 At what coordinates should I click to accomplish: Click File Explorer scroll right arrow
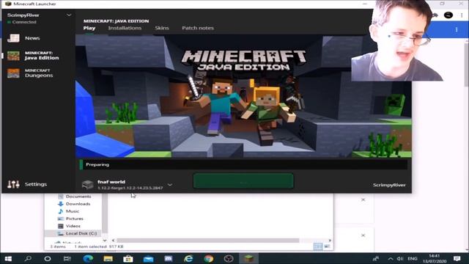pyautogui.click(x=330, y=241)
